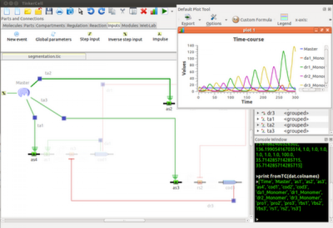Click the Undo arrow icon

[91, 11]
